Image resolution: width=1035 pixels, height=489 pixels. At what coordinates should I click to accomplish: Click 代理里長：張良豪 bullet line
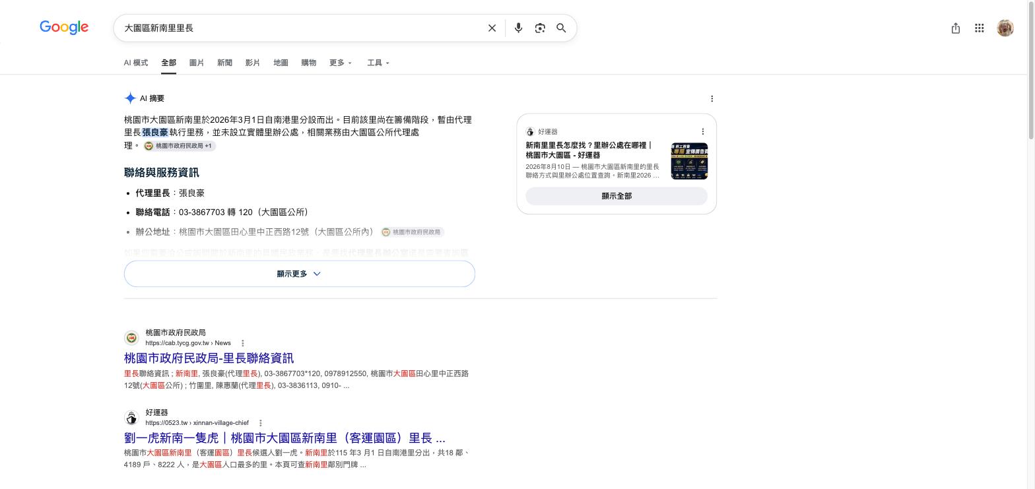click(170, 193)
